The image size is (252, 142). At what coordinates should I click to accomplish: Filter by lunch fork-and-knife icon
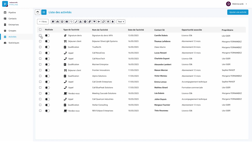tap(108, 22)
